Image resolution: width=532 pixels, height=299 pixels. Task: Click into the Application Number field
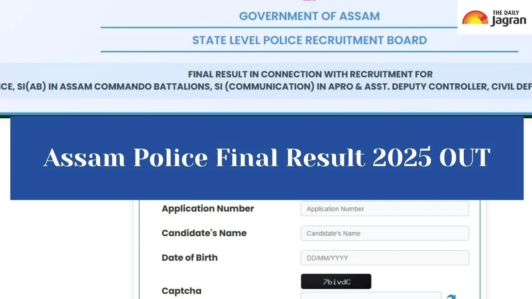[384, 209]
